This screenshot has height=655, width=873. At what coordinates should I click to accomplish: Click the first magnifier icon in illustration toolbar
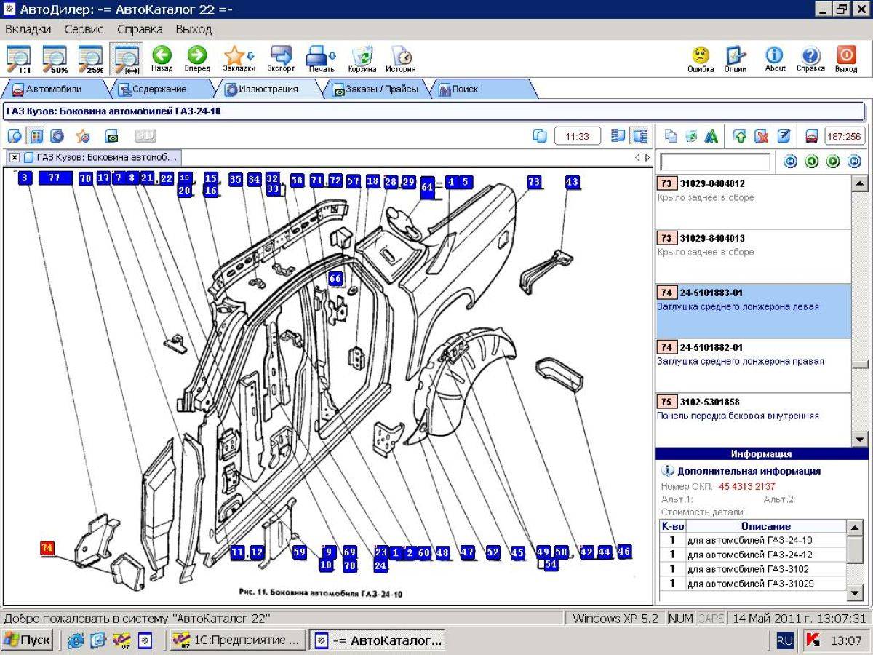(15, 136)
